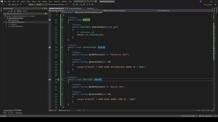Pin the Solution Explorer panel (auto hide)
This screenshot has height=122, width=218.
[45, 8]
